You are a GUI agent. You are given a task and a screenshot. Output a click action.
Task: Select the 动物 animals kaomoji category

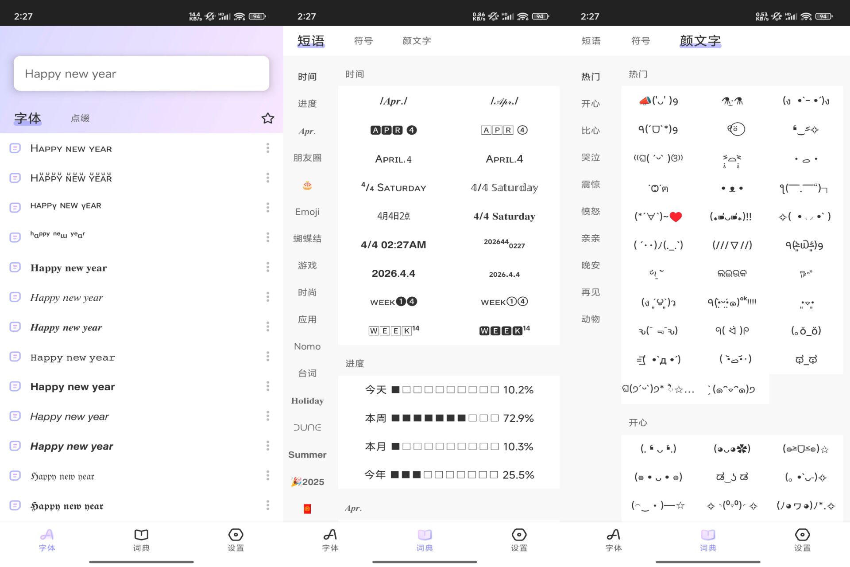591,318
